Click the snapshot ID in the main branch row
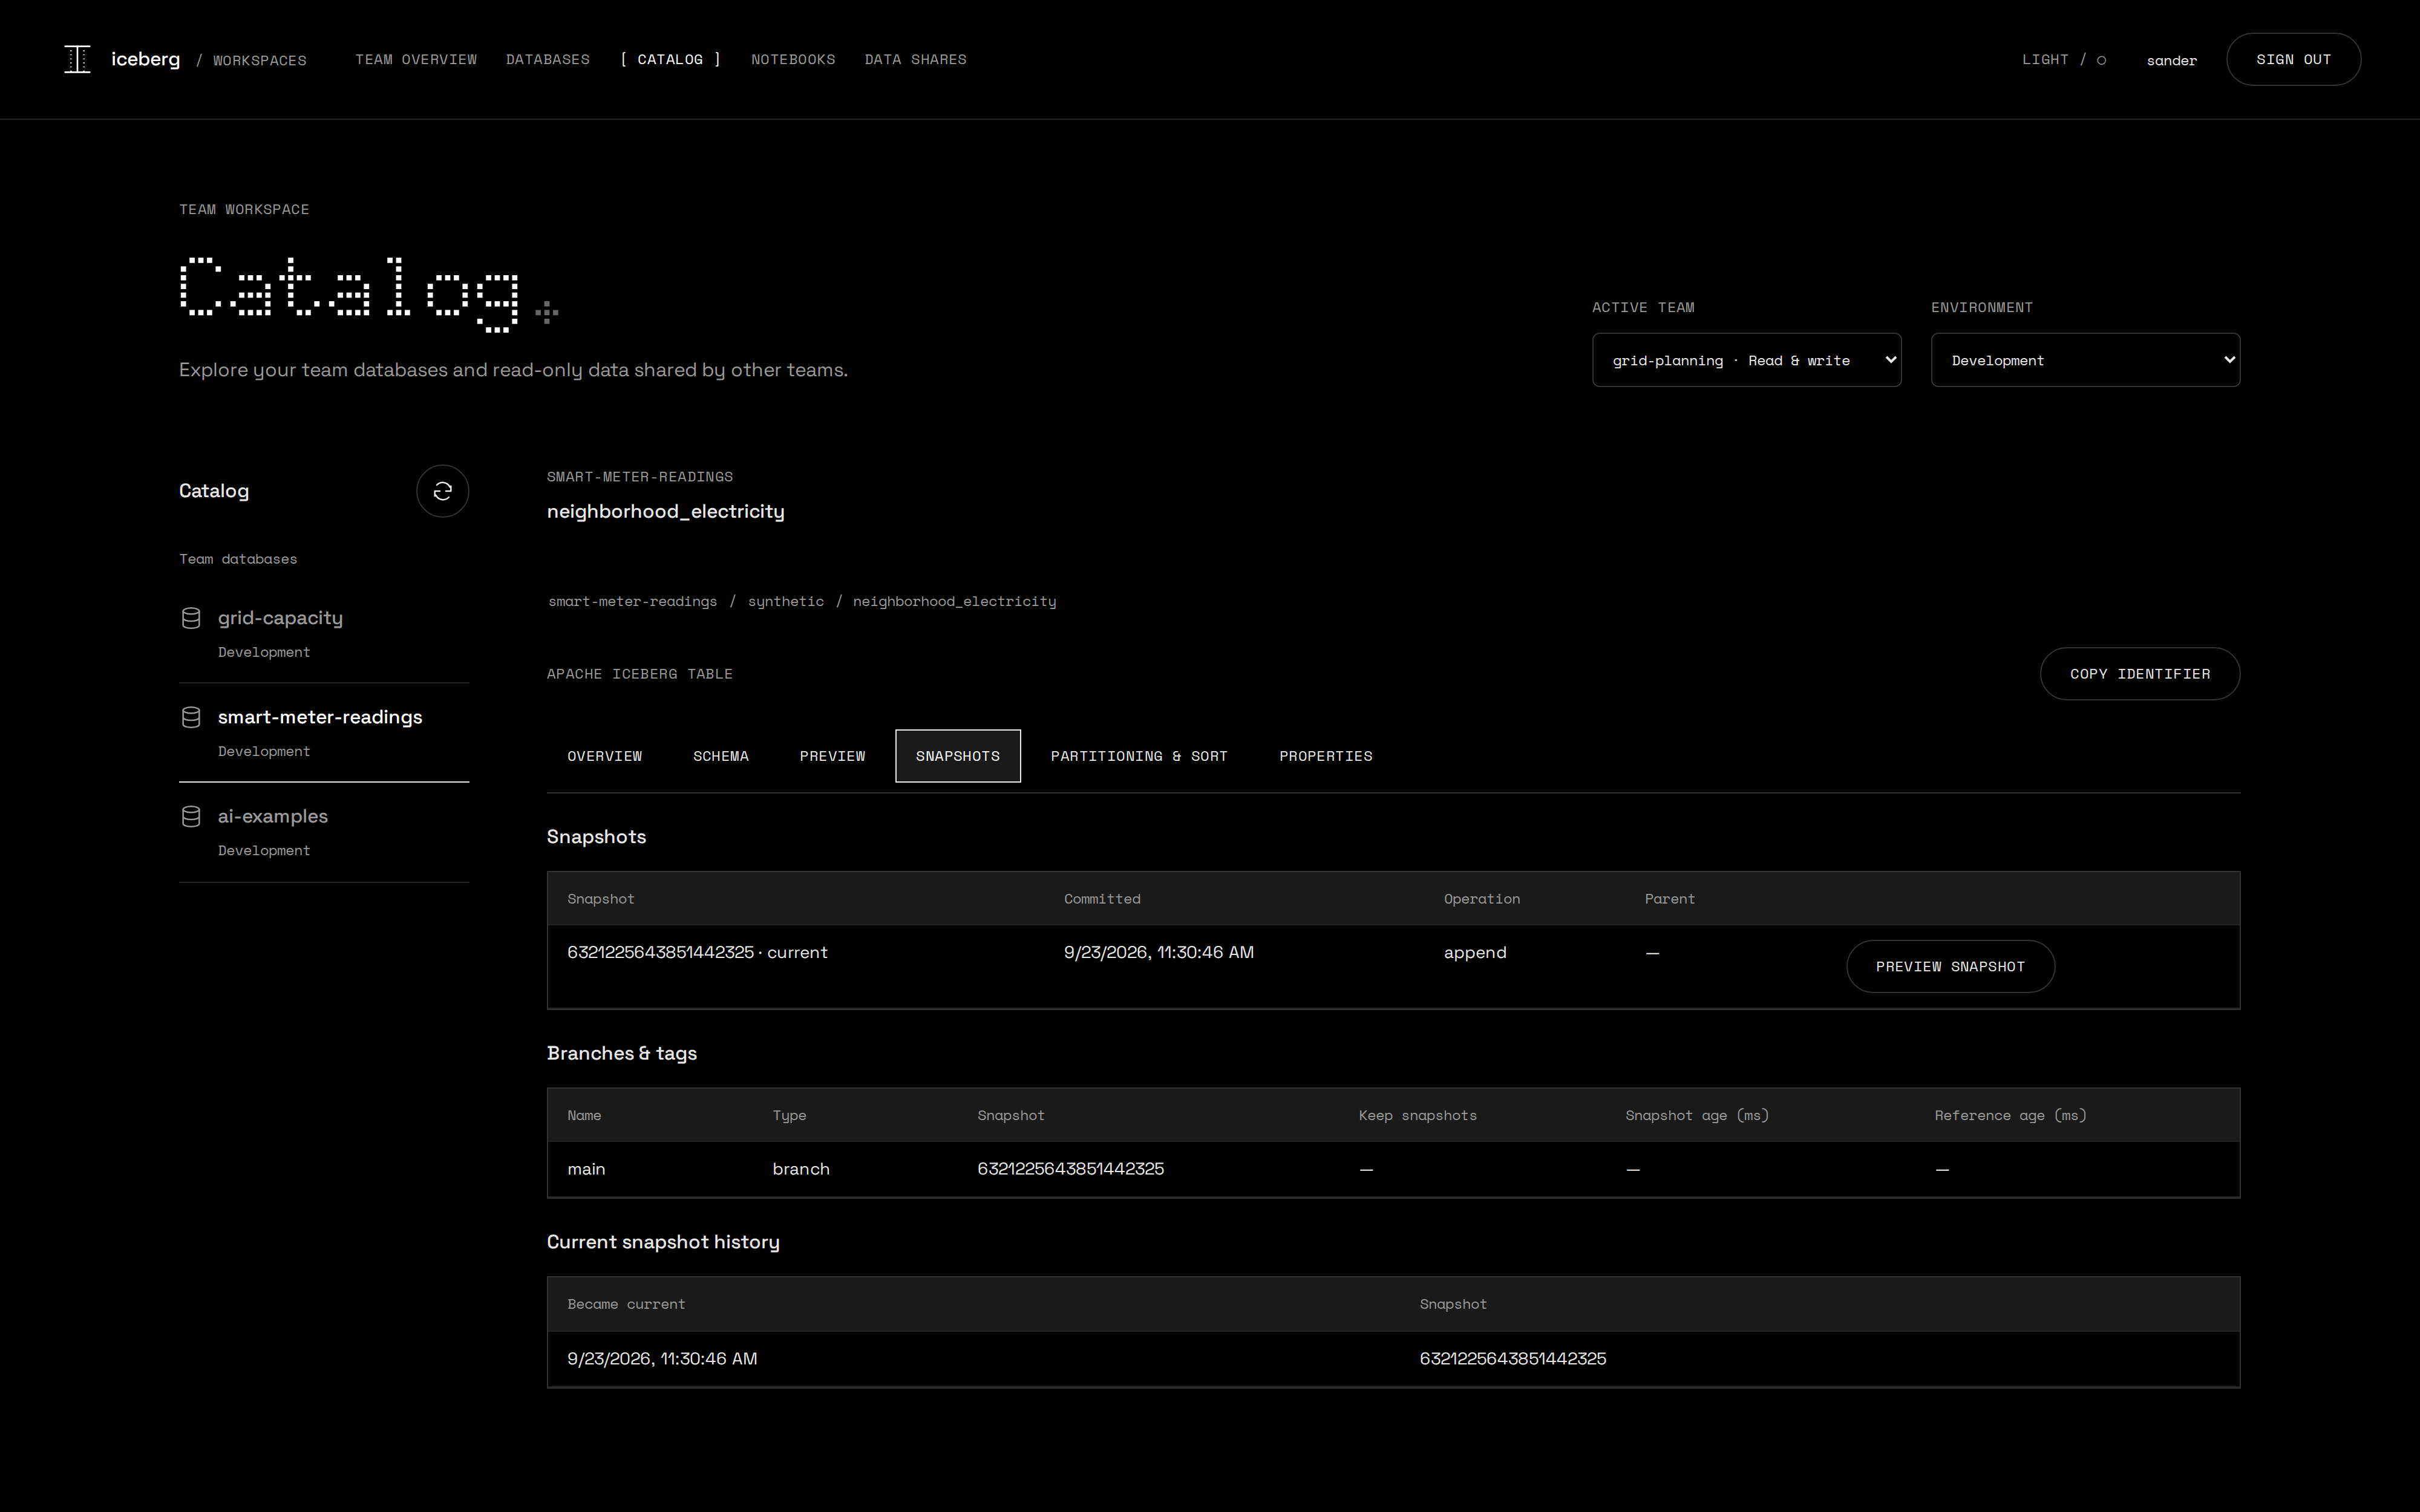The width and height of the screenshot is (2420, 1512). point(1071,1169)
